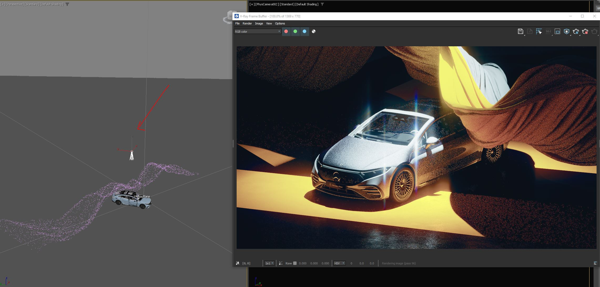Maximize the V-Ray Frame Buffer window
Image resolution: width=600 pixels, height=287 pixels.
(582, 16)
